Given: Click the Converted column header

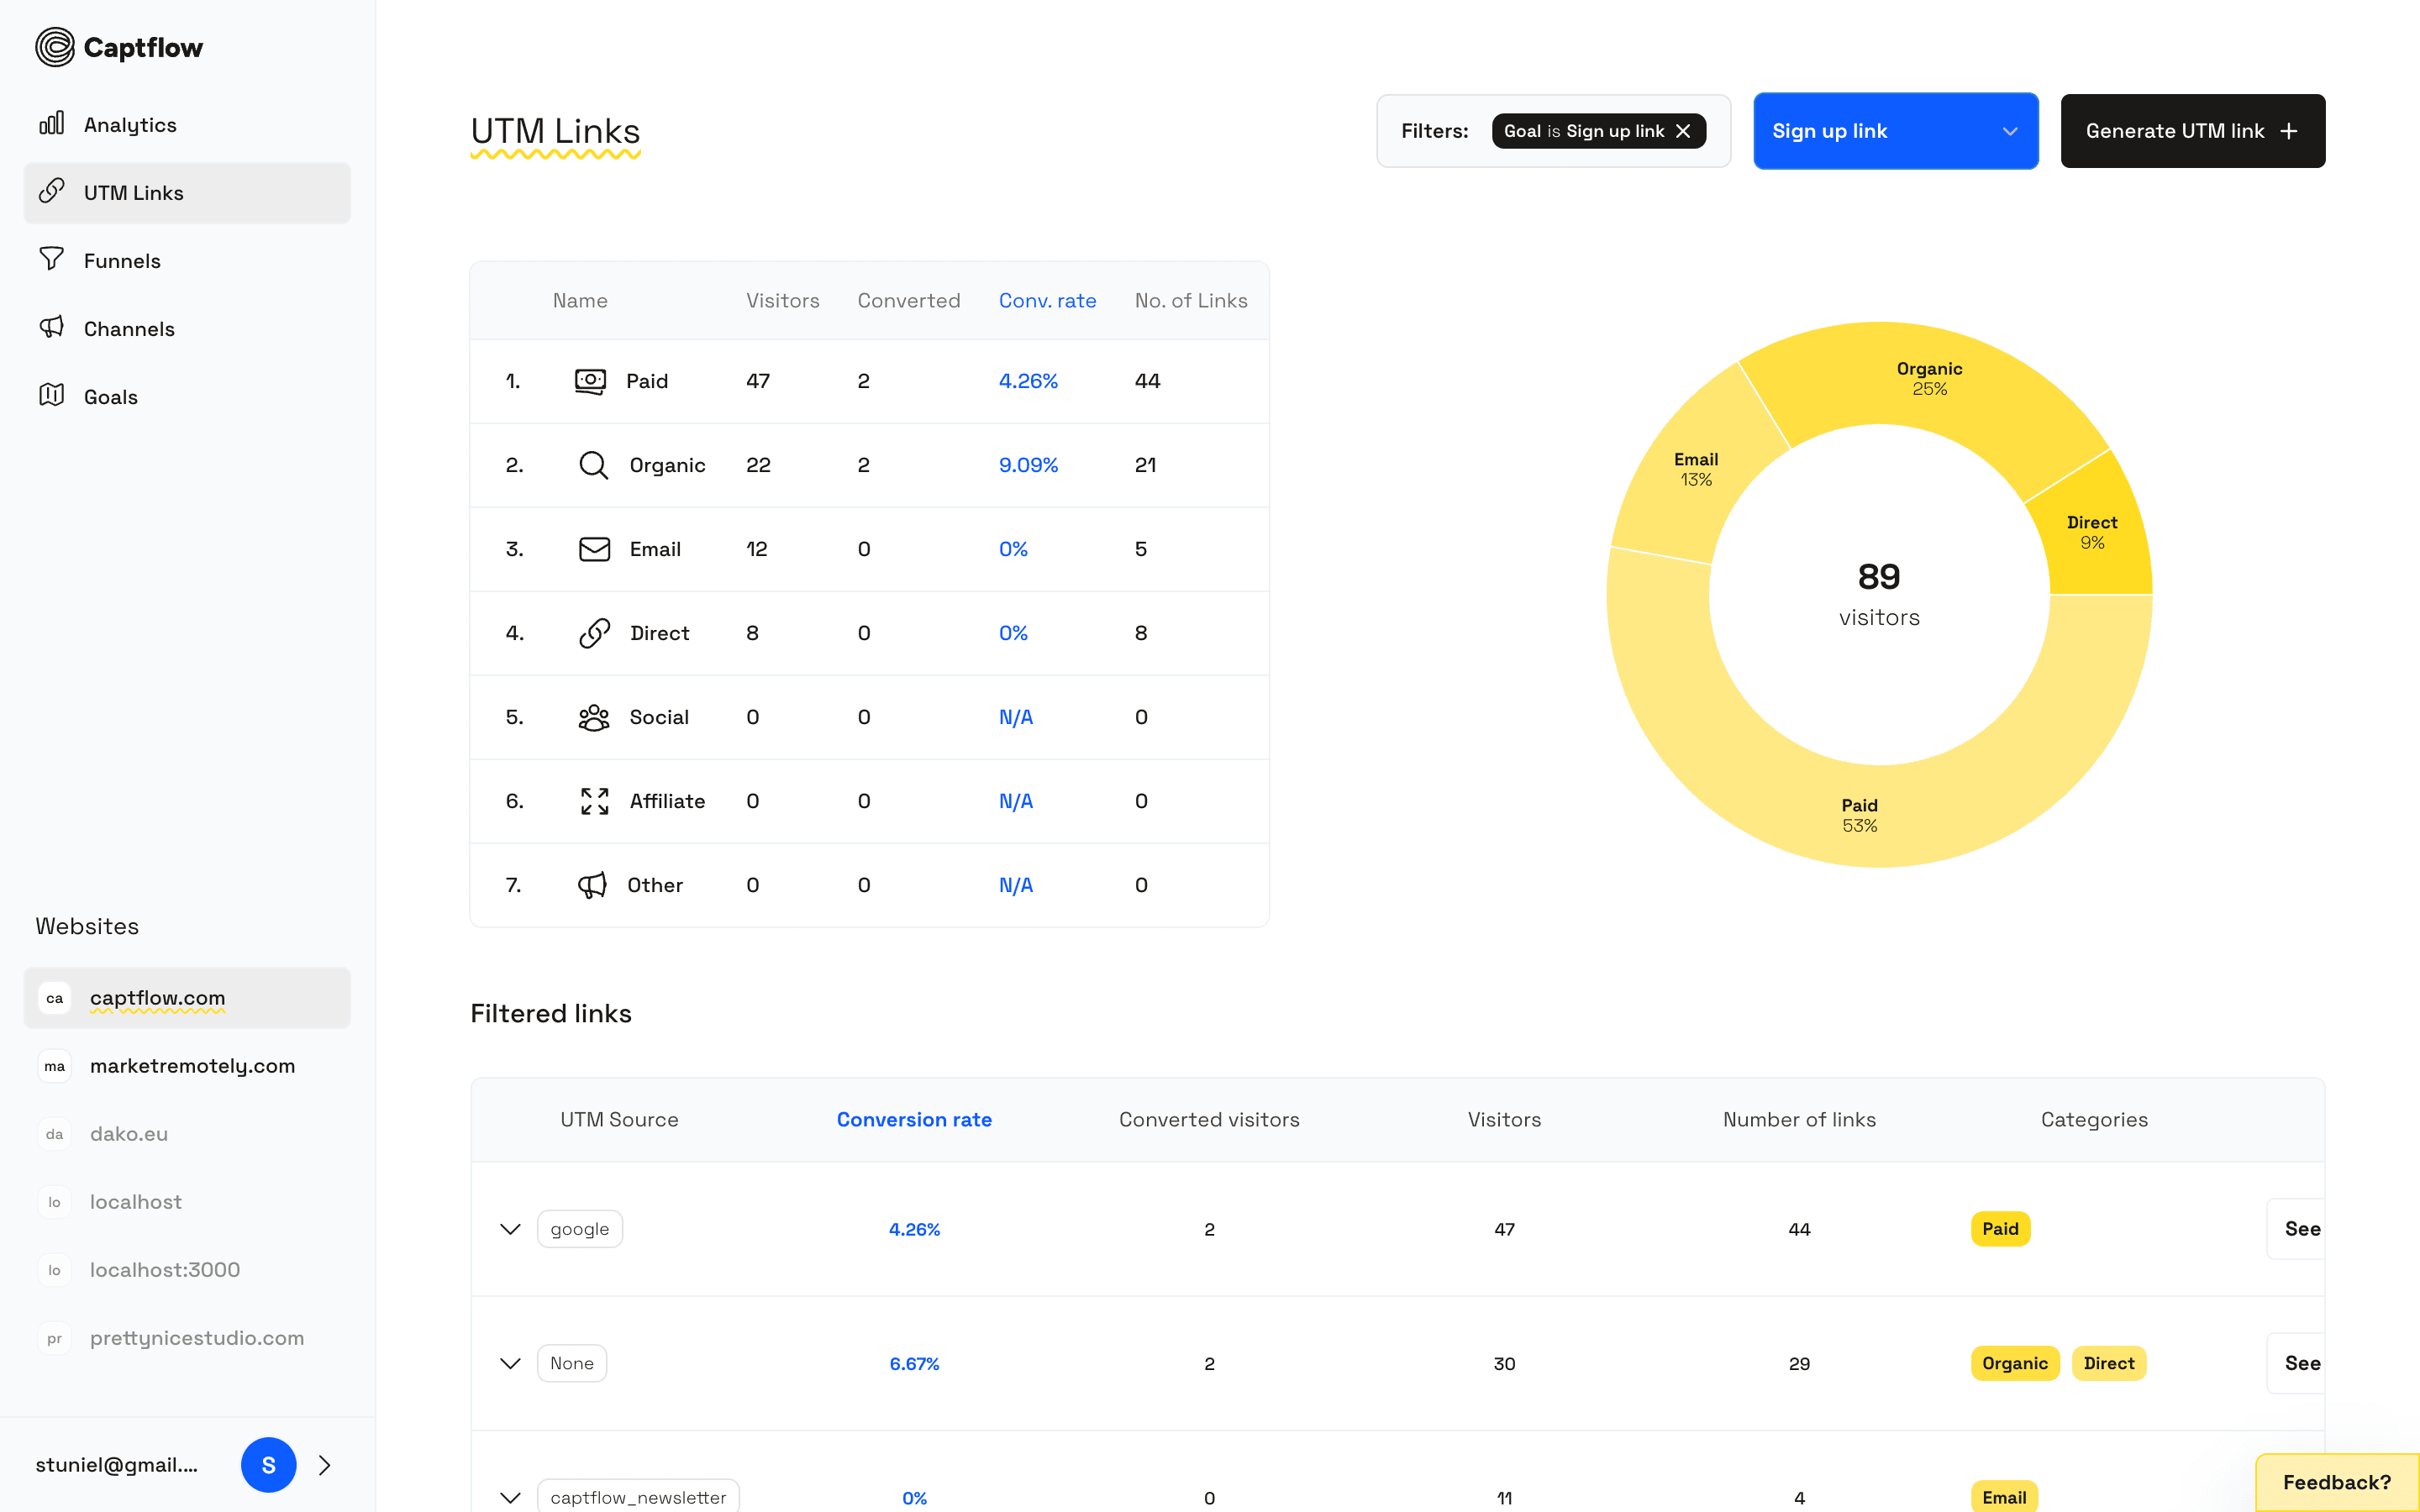Looking at the screenshot, I should [908, 301].
